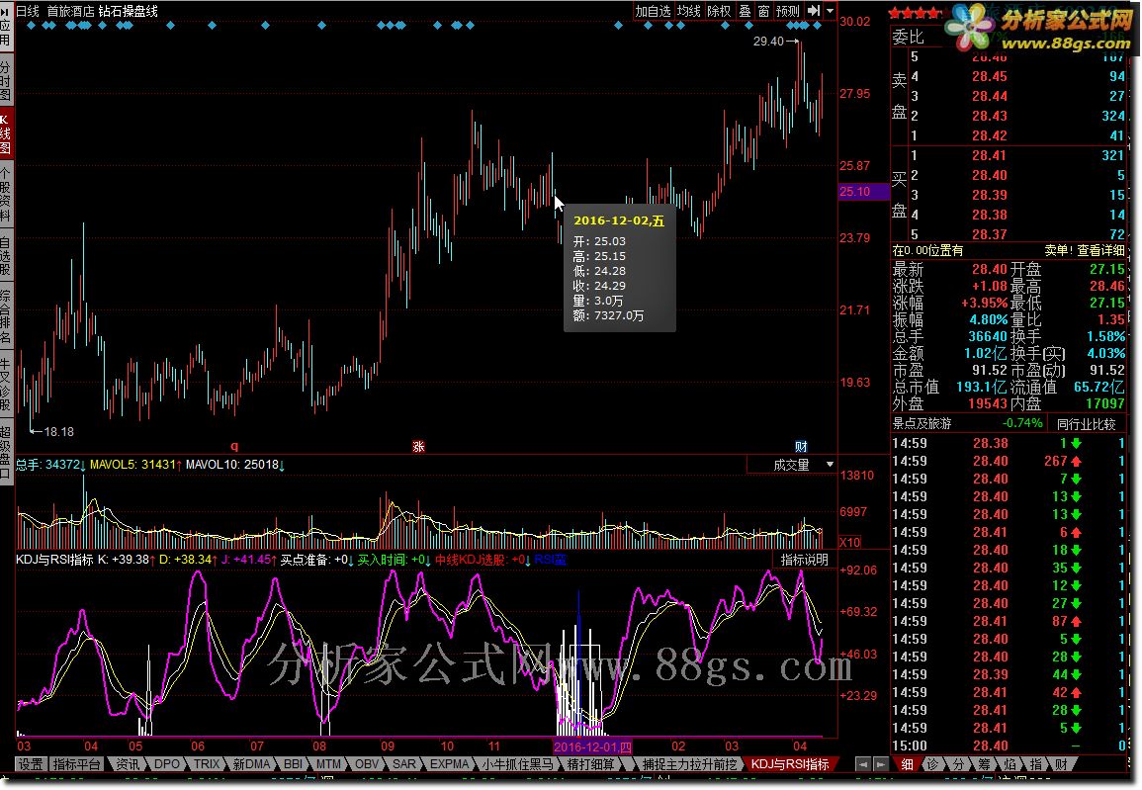
Task: Switch to the 资讯 tab
Action: pos(129,764)
